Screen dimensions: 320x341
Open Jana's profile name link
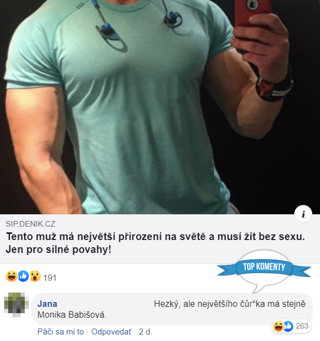pos(47,303)
